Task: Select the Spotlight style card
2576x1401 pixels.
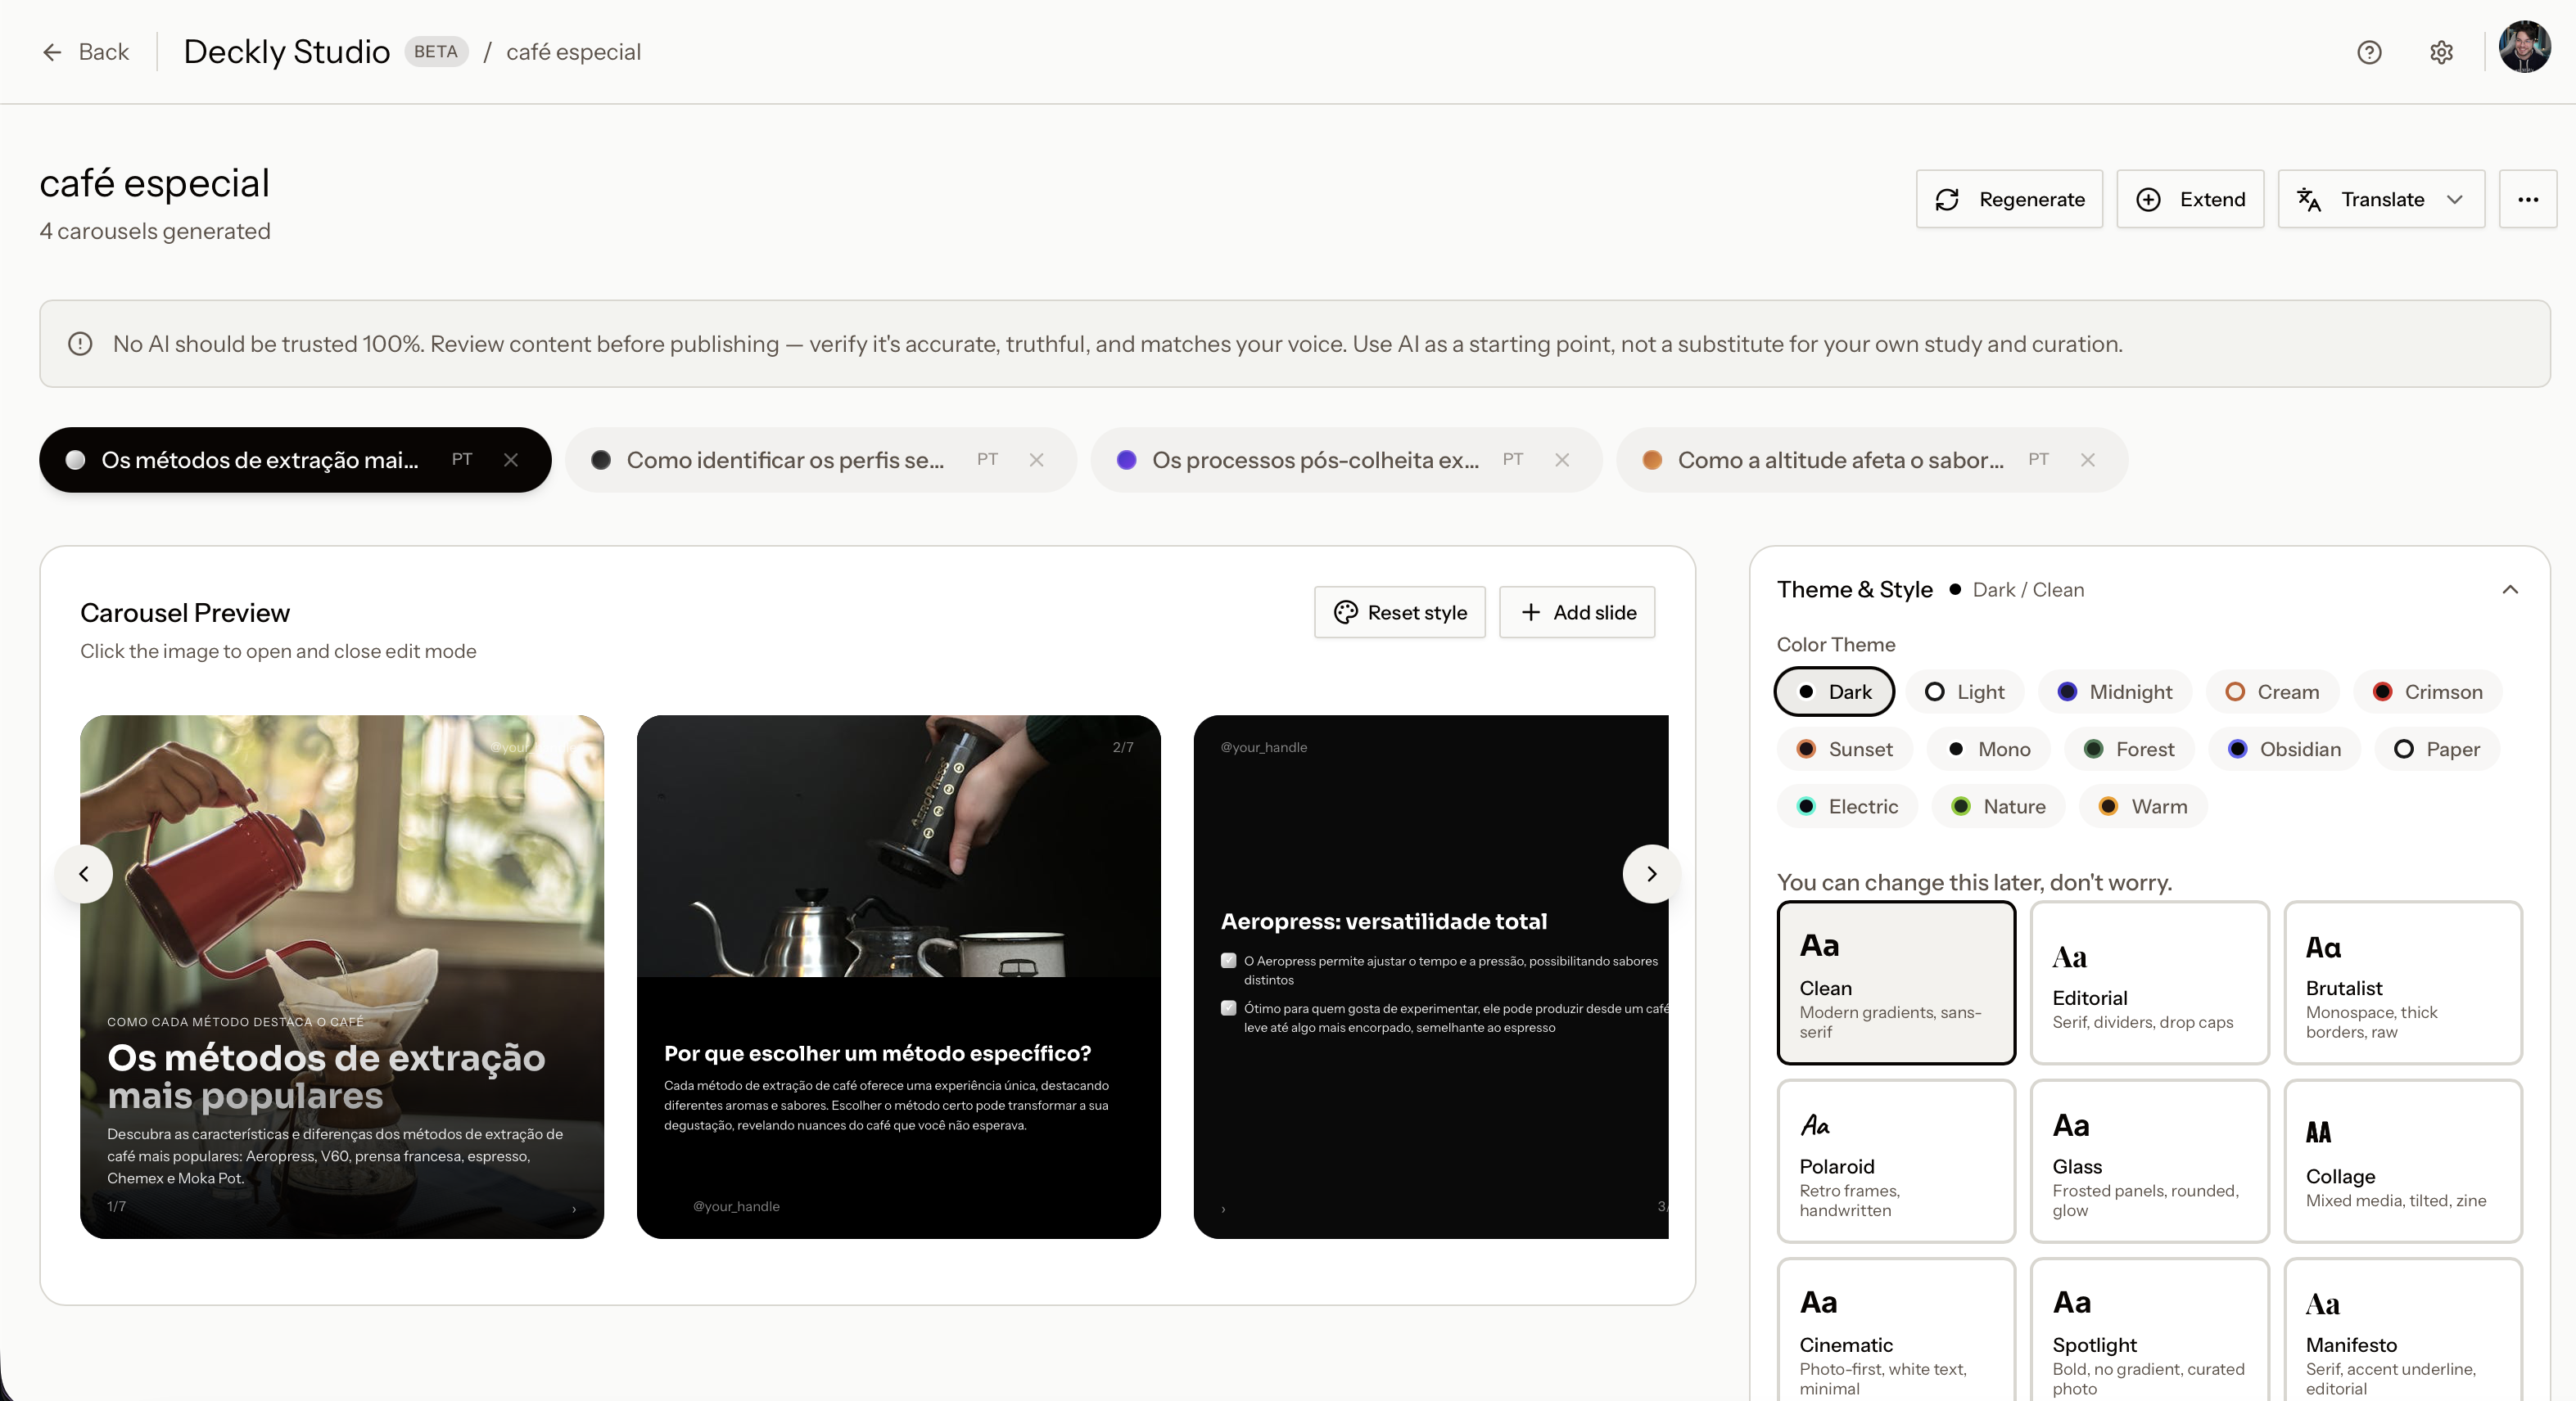Action: click(x=2149, y=1330)
